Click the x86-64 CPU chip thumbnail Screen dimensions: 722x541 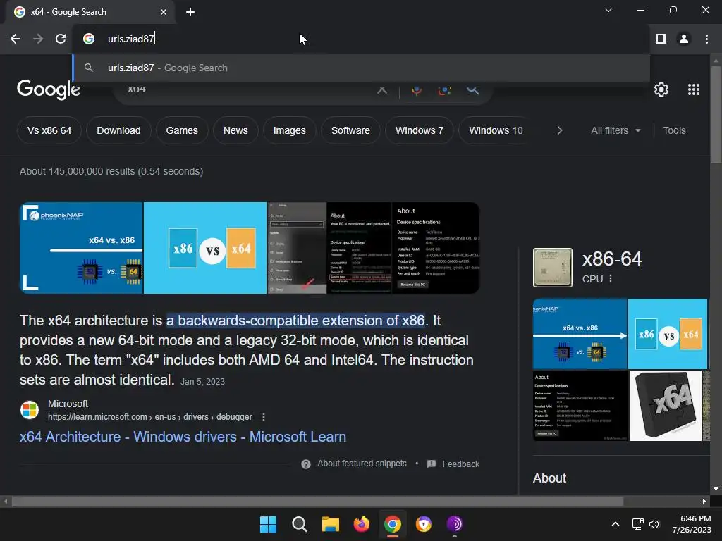click(553, 268)
